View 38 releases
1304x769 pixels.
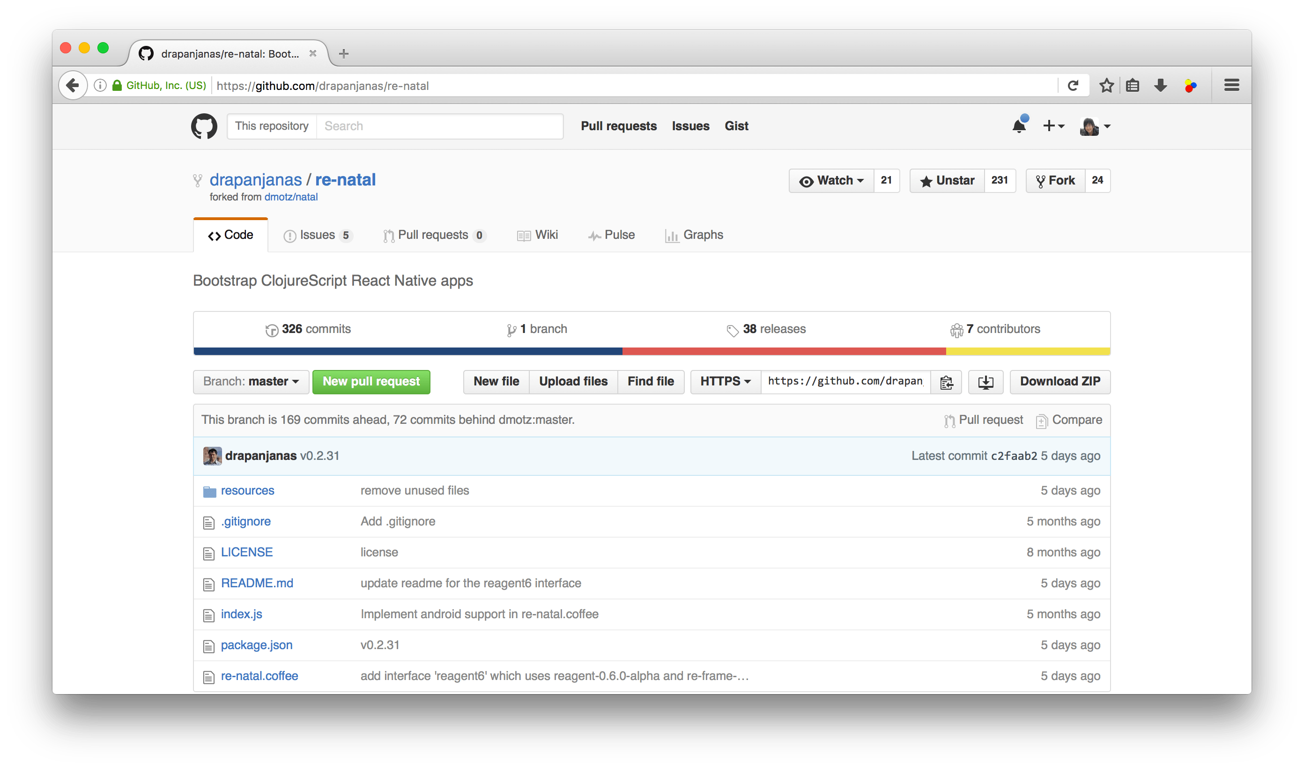click(767, 329)
